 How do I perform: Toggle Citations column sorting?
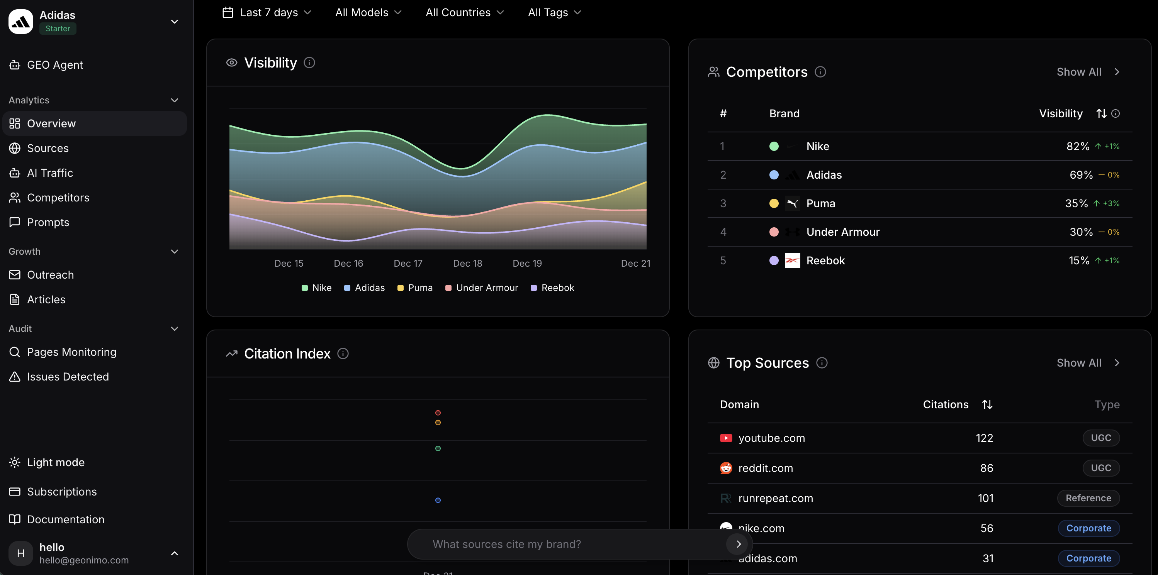click(988, 404)
